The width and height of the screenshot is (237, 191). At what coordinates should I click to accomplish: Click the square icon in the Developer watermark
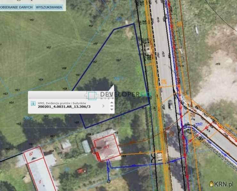(x=92, y=95)
